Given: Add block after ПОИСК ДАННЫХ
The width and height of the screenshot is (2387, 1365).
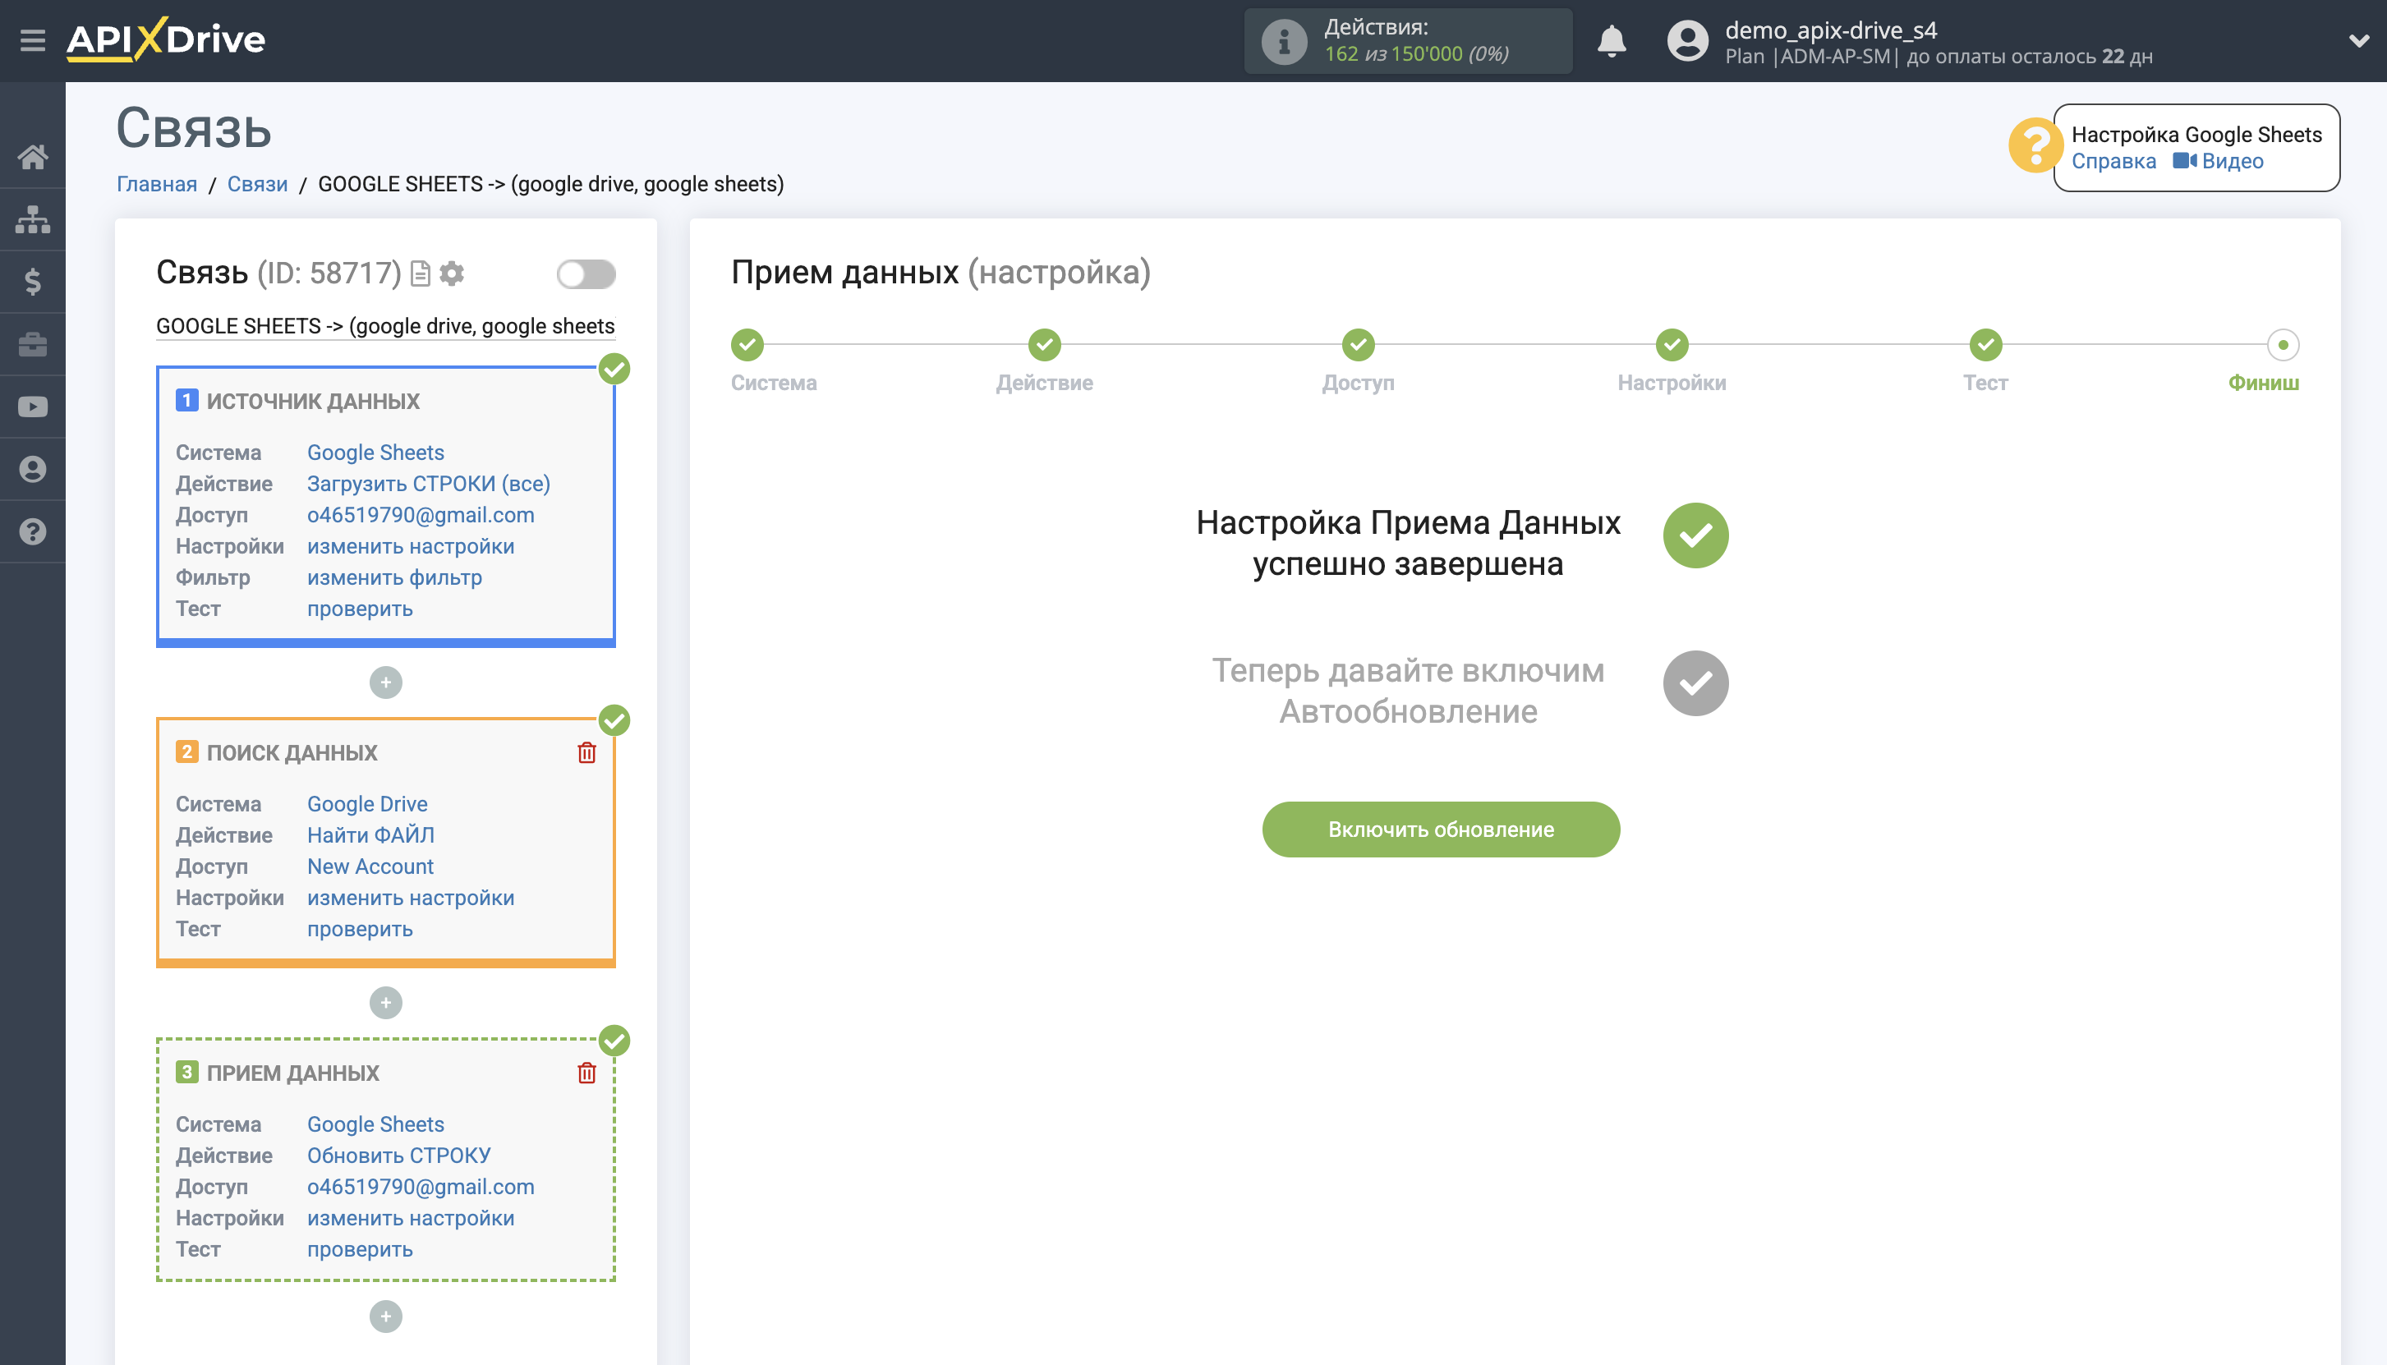Looking at the screenshot, I should pos(385,1003).
